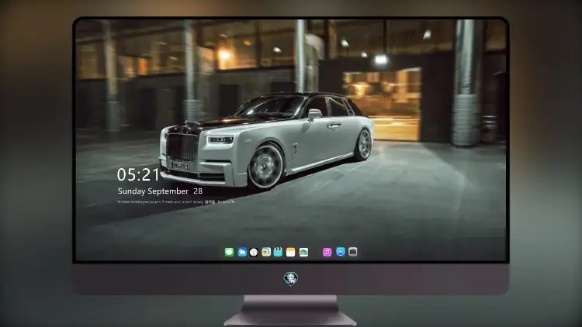Open the Camera app in dock
The image size is (582, 327).
pos(353,252)
